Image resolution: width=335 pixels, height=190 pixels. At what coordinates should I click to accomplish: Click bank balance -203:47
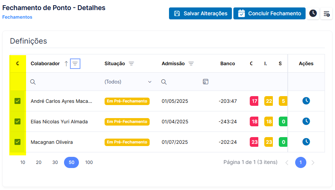click(228, 101)
